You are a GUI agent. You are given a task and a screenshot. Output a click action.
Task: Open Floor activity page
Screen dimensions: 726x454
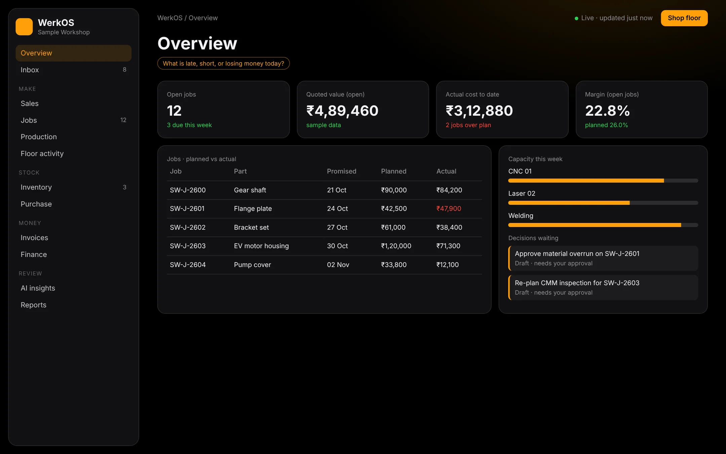point(73,154)
